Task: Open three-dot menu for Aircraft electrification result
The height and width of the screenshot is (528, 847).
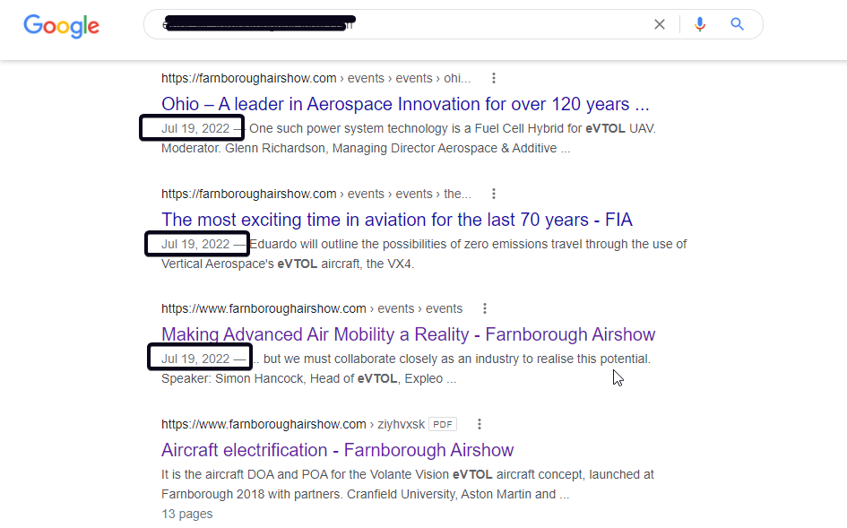Action: [480, 424]
